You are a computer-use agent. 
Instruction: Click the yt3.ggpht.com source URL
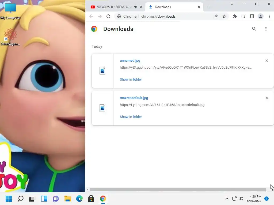(x=186, y=68)
